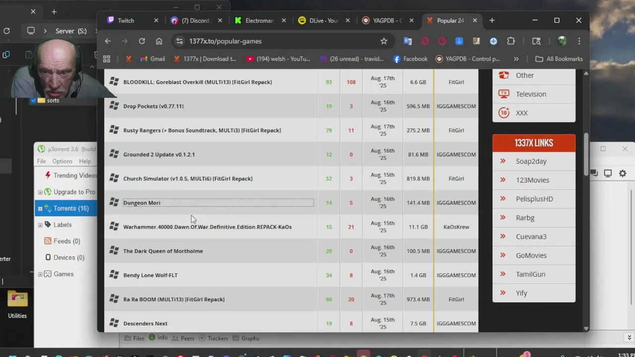Switch to the Discord tab
This screenshot has height=357, width=635.
pos(195,20)
